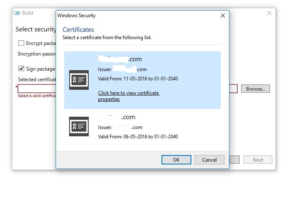The width and height of the screenshot is (294, 202).
Task: Click the Issuer line of first certificate
Action: click(x=122, y=69)
